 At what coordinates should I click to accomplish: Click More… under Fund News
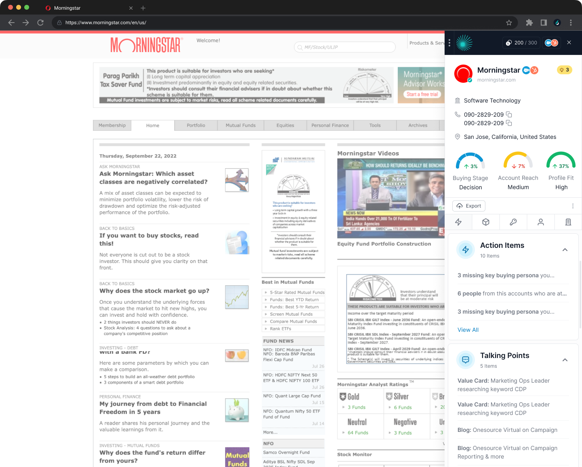270,432
